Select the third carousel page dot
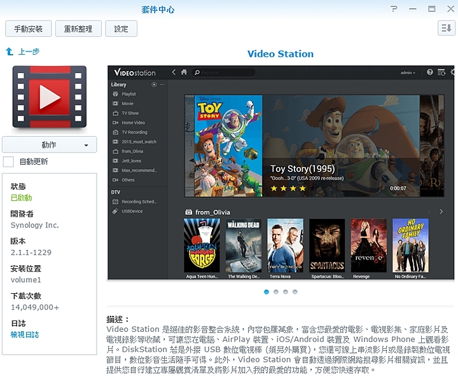Image resolution: width=458 pixels, height=377 pixels. click(286, 292)
